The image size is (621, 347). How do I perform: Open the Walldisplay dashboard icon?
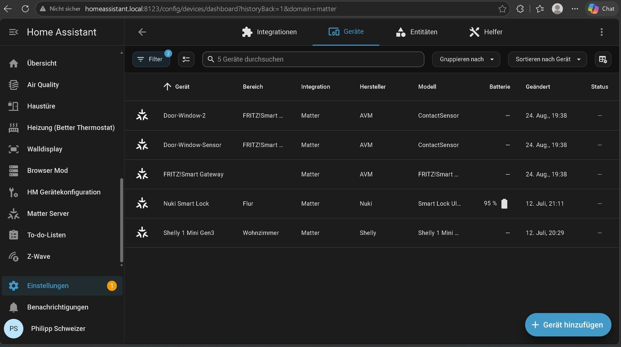tap(14, 149)
